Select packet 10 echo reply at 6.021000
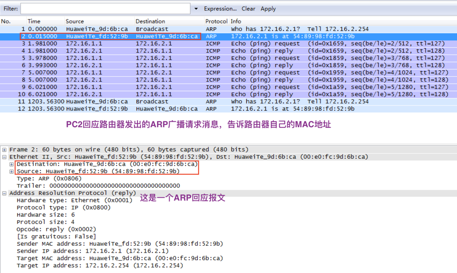 tap(228, 94)
